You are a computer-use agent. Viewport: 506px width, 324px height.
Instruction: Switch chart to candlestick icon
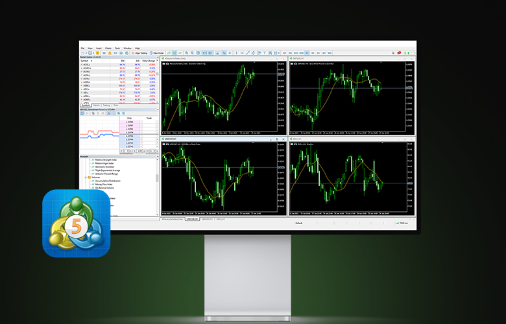point(175,53)
